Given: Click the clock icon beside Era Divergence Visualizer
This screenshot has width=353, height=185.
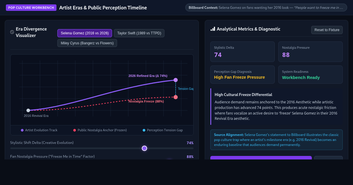Looking at the screenshot, I should [x=12, y=32].
